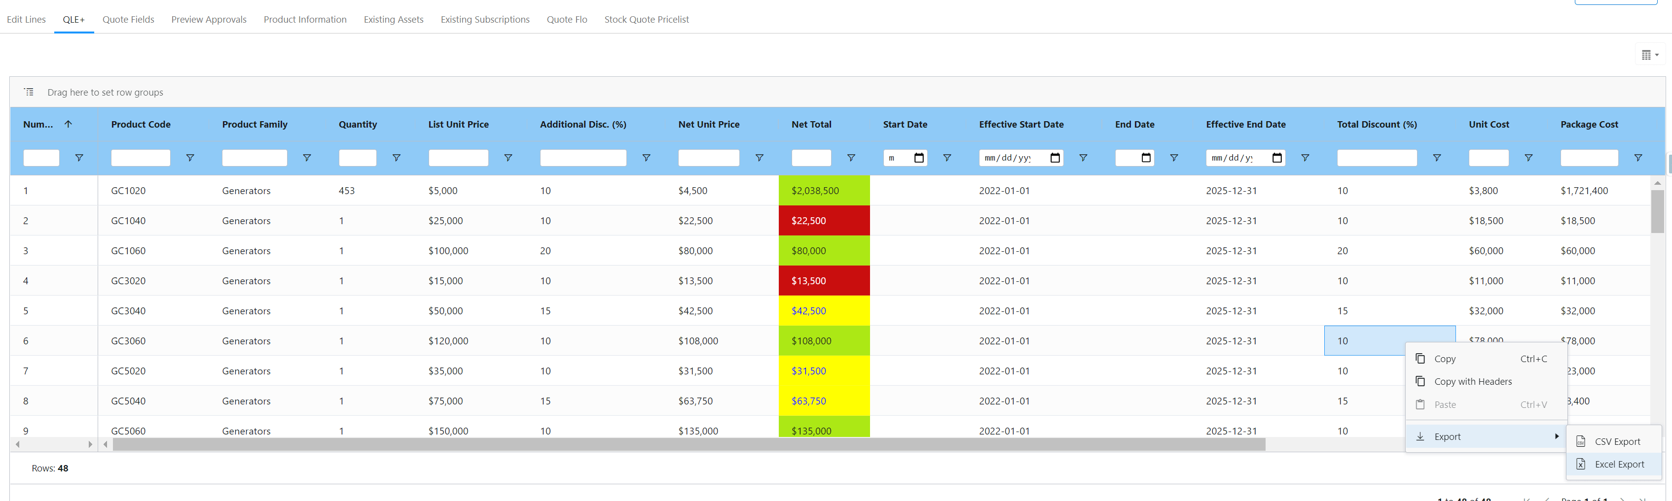
Task: Open the Net Total filter funnel icon
Action: [850, 158]
